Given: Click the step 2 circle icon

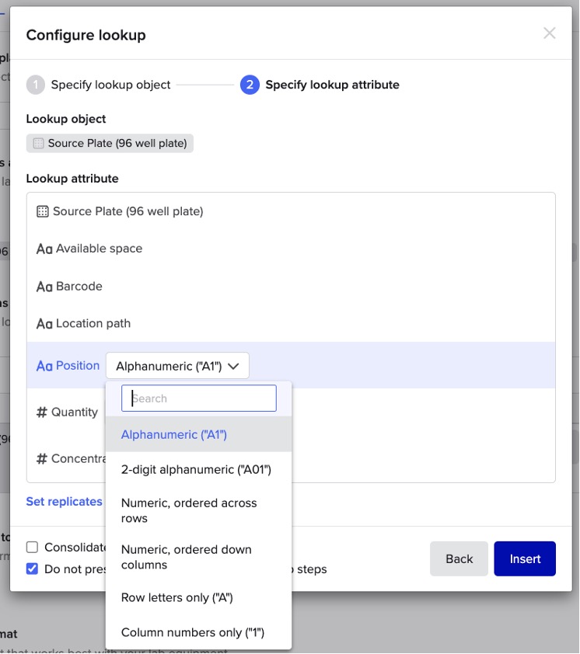Looking at the screenshot, I should pos(250,85).
